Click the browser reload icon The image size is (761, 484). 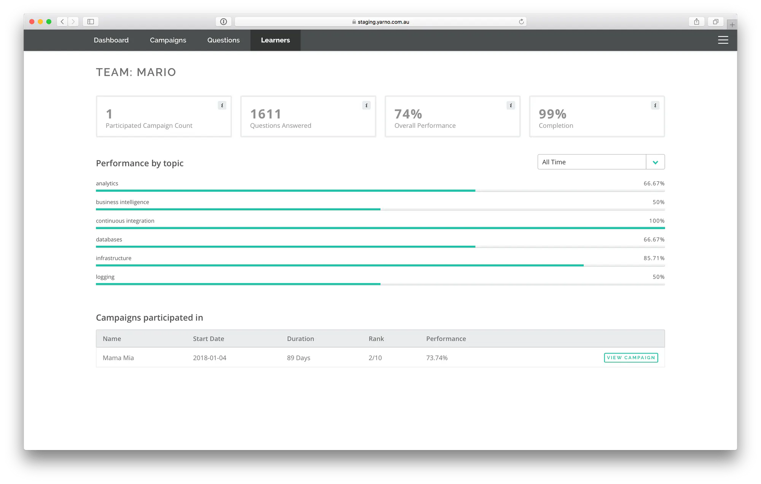click(x=521, y=22)
